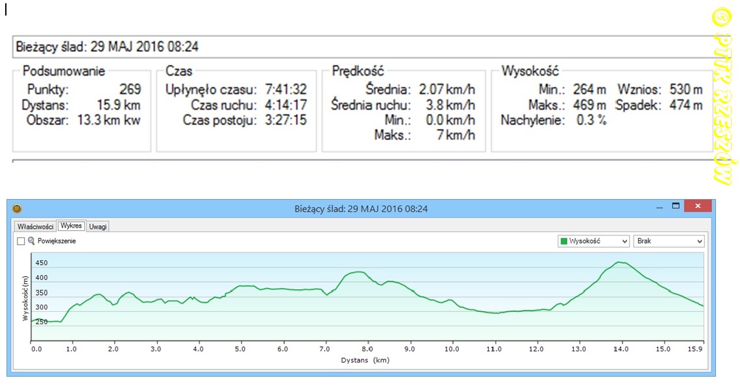Click the top Bieżący ślad text field
The width and height of the screenshot is (740, 389).
(357, 47)
